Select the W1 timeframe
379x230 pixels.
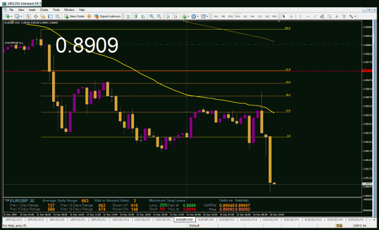pos(267,16)
